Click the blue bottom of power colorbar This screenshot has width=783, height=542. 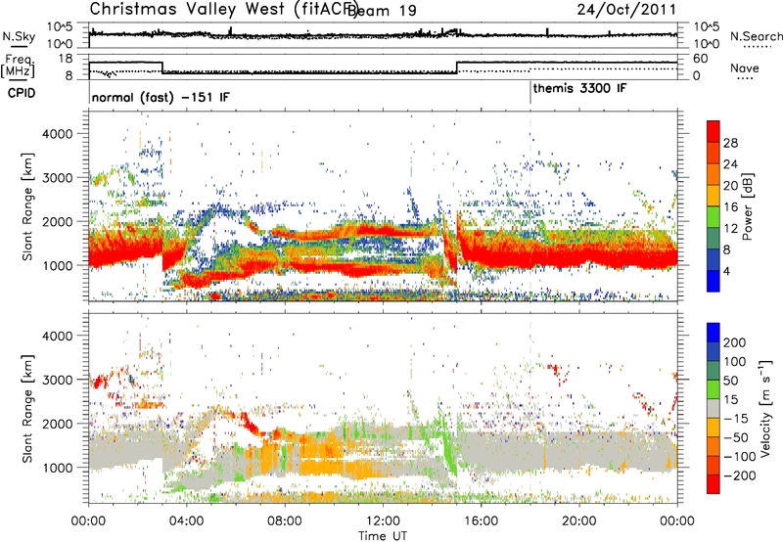click(x=714, y=281)
